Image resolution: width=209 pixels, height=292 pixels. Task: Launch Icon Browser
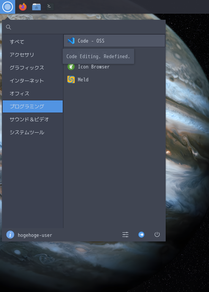point(114,67)
